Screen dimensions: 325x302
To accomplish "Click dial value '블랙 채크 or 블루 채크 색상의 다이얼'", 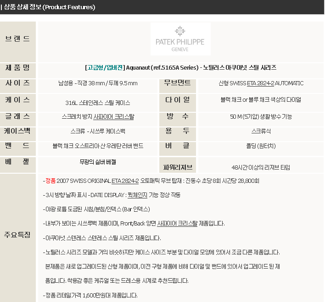I will pos(261,99).
